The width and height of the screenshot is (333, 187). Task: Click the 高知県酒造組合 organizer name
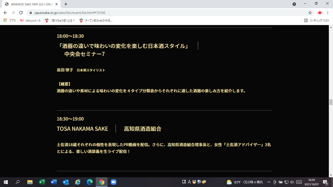pyautogui.click(x=143, y=129)
